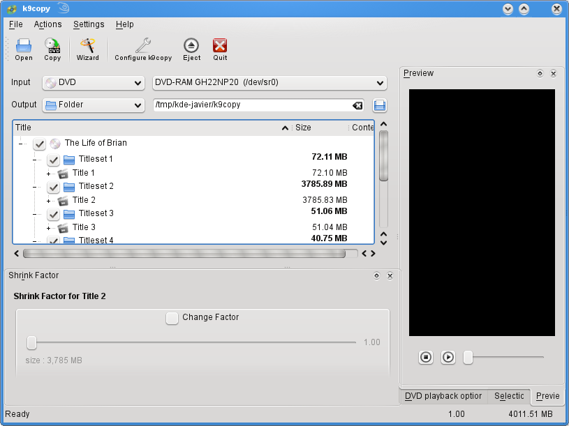Stop preview playback
Screen dimensions: 569x426
426,357
